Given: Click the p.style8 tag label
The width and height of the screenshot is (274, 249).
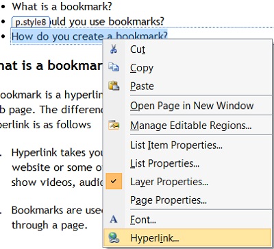Looking at the screenshot, I should [31, 22].
